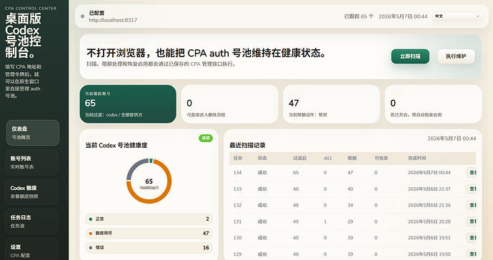This screenshot has height=260, width=493.
Task: Click the 401 column header
Action: (328, 158)
